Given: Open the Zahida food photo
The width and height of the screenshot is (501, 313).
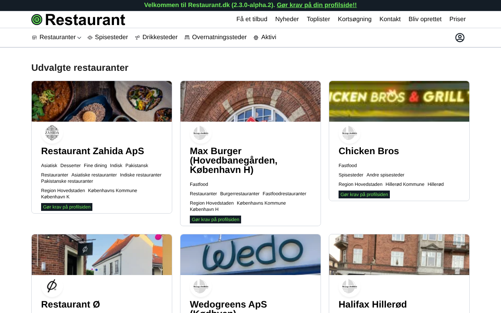Looking at the screenshot, I should [x=102, y=101].
